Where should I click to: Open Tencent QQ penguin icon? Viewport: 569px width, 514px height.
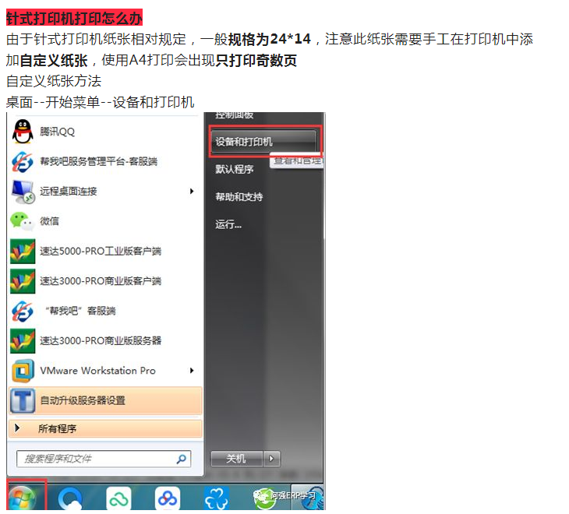(x=22, y=132)
